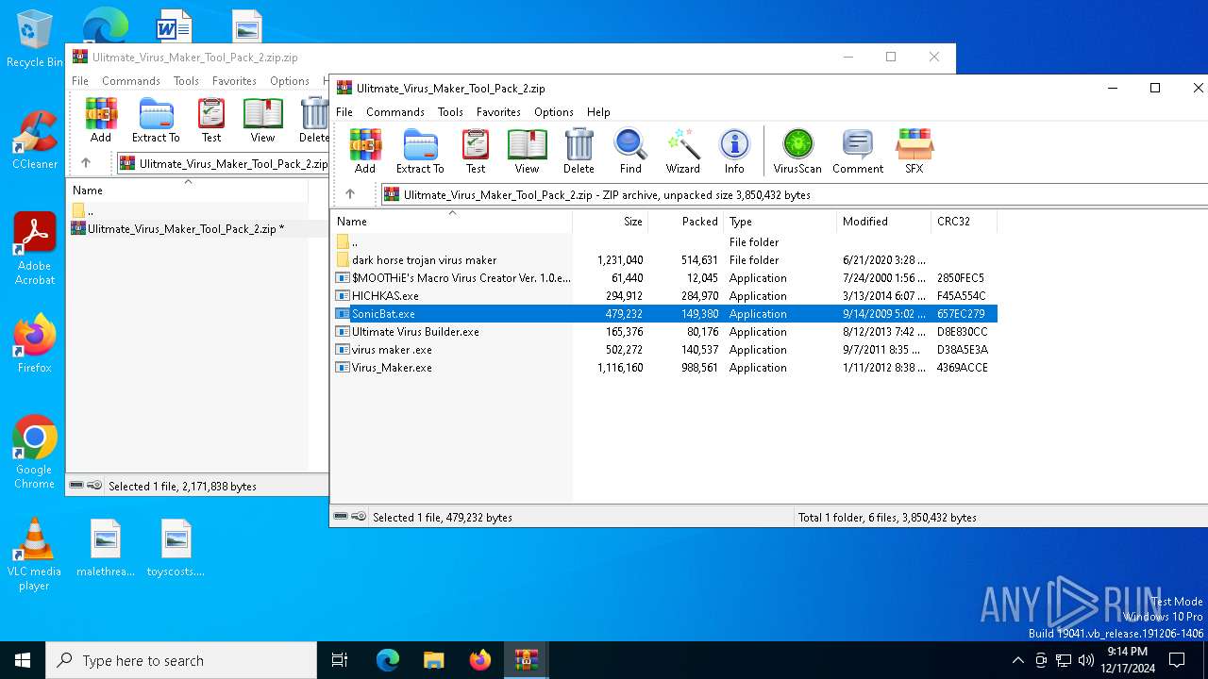Viewport: 1208px width, 679px height.
Task: Click Add icon in front WinRAR toolbar
Action: point(365,151)
